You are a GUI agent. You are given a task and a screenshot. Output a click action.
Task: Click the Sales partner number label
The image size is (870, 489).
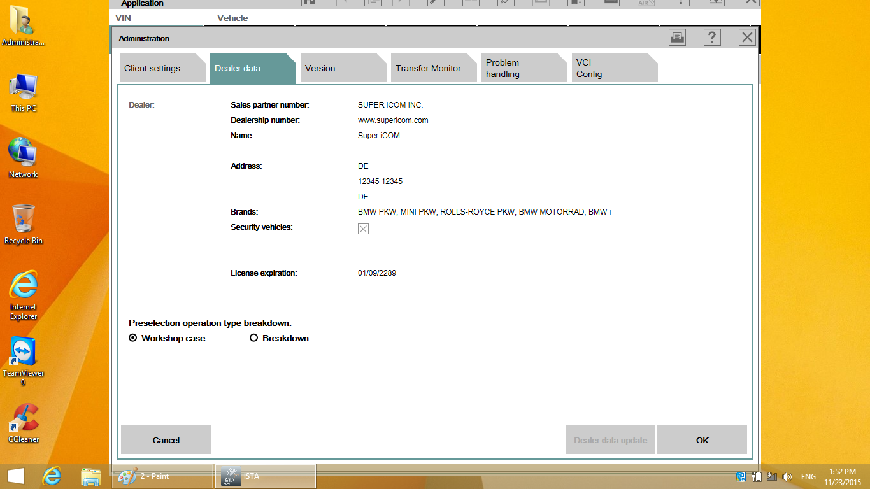270,105
